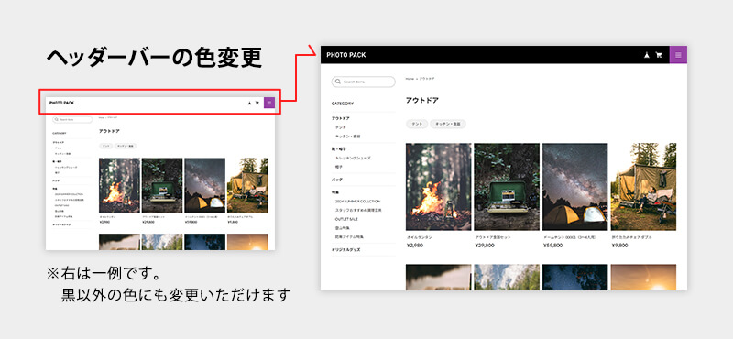Click the ¥2,980 price in black-header page
The height and width of the screenshot is (339, 733).
(x=415, y=245)
